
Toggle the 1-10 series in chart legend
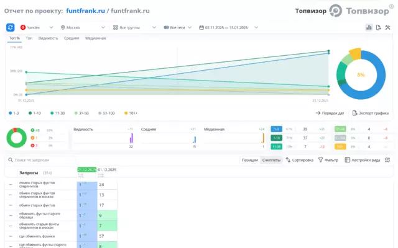click(35, 113)
